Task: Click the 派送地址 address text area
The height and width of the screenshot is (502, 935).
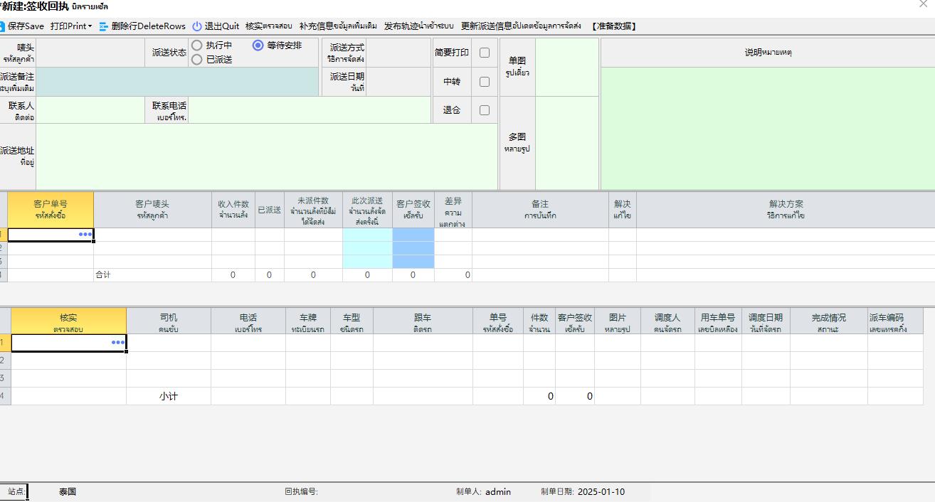Action: pos(267,156)
